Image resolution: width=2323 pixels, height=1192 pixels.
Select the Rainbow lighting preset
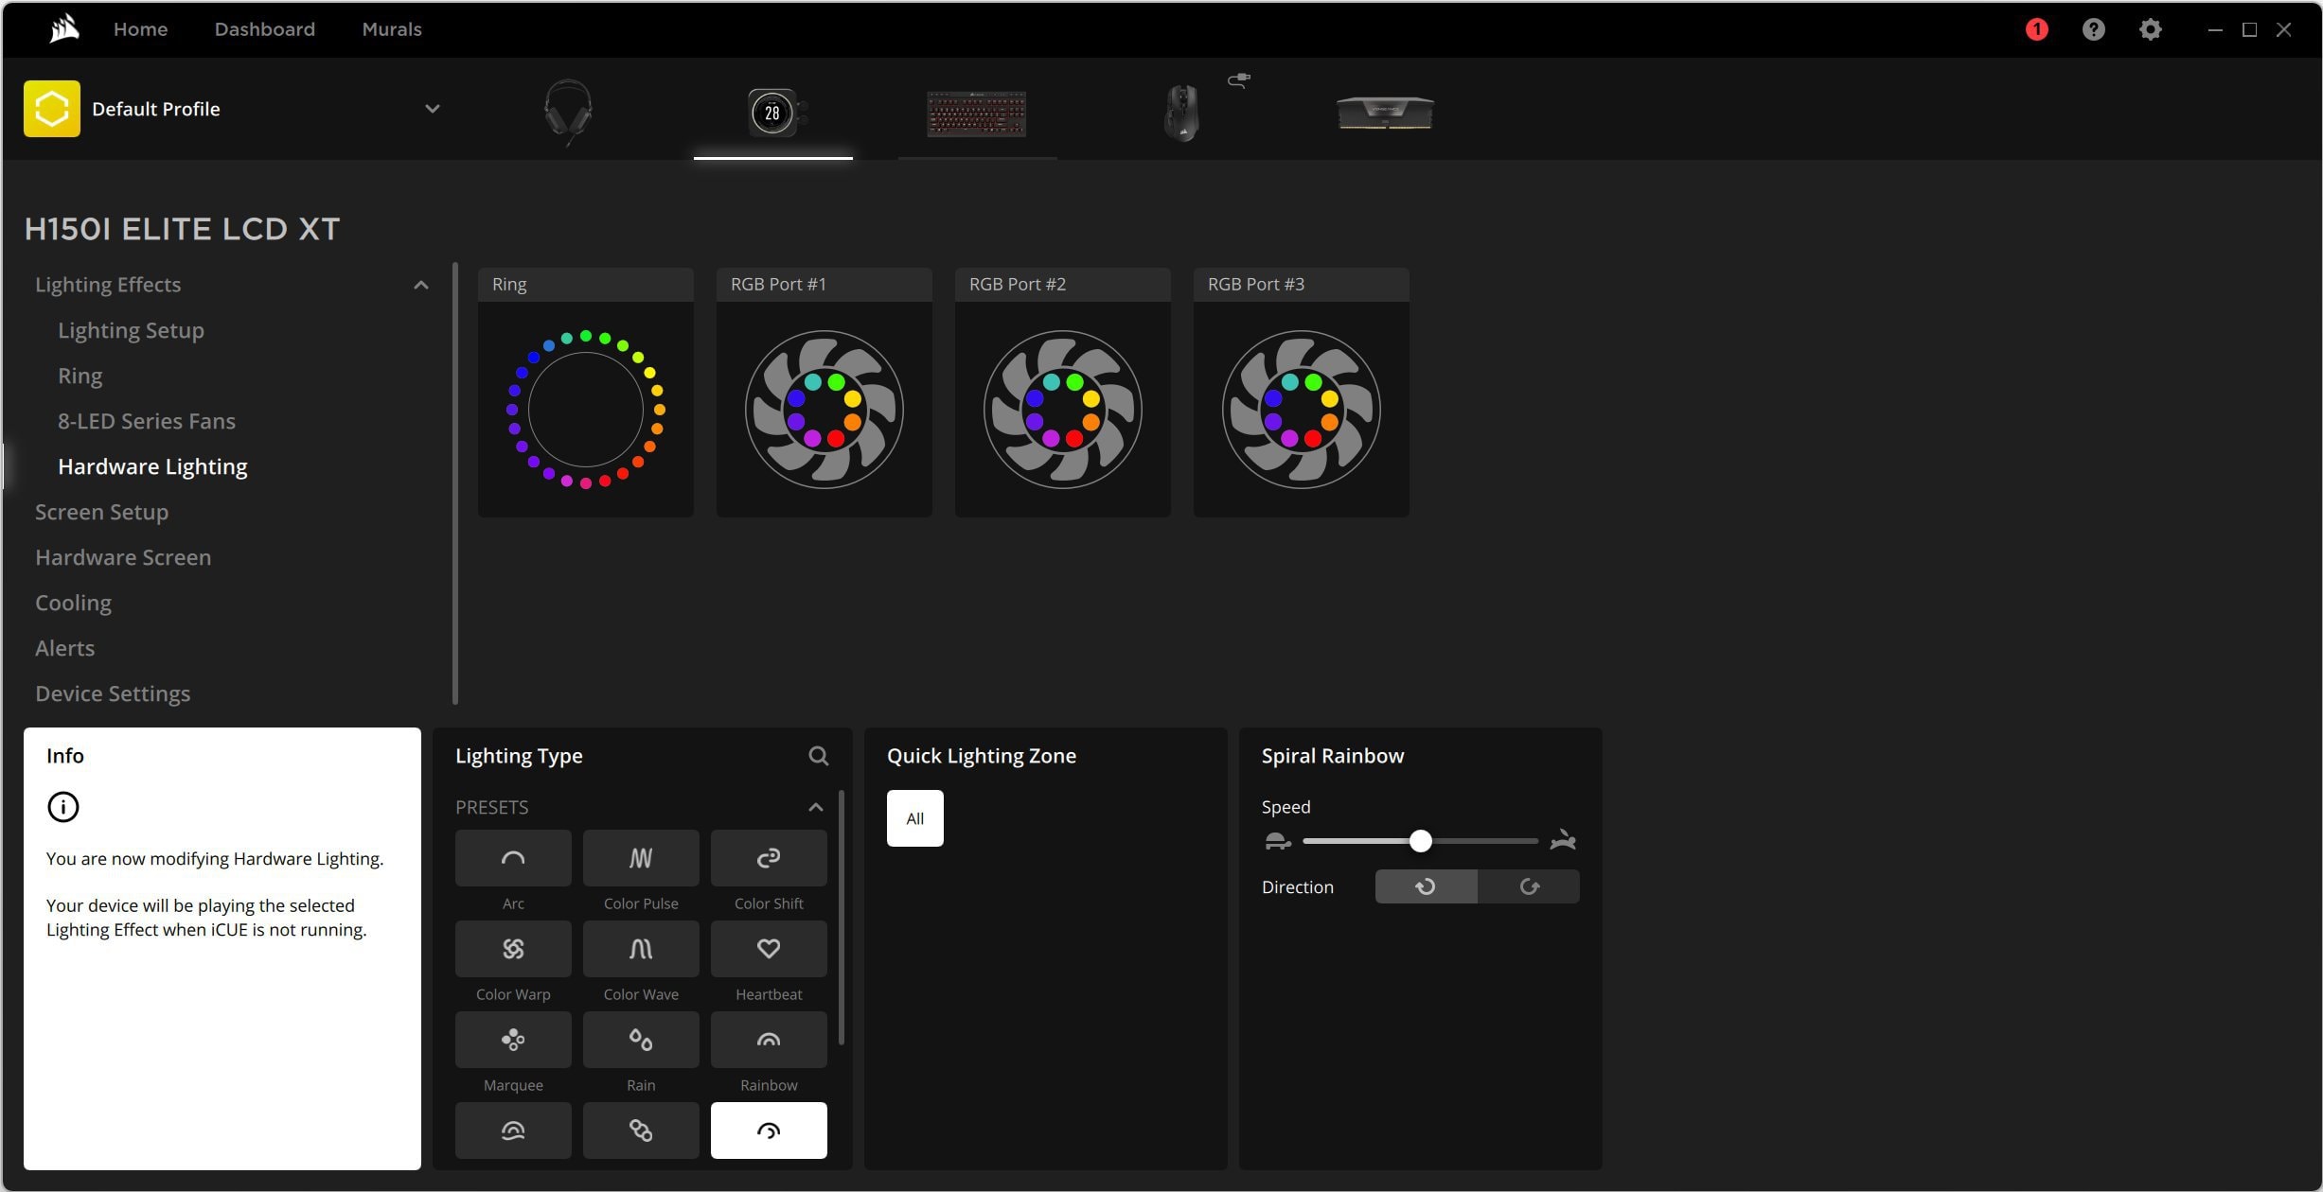(769, 1040)
